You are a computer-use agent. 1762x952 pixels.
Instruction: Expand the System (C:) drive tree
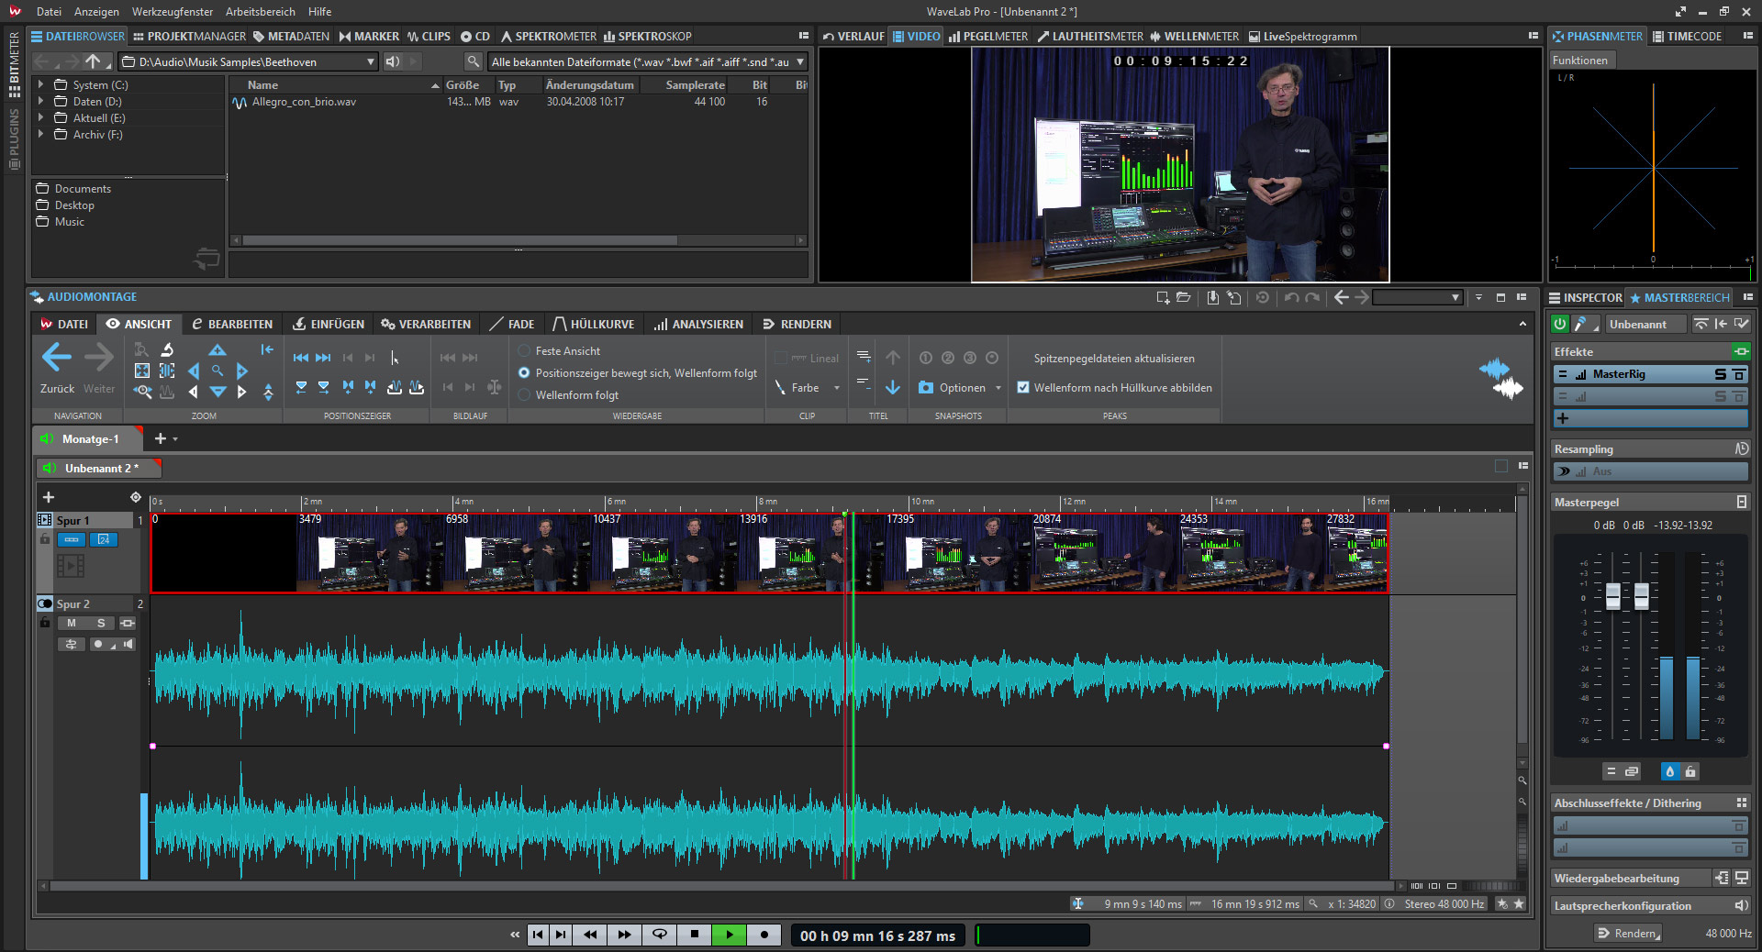(x=40, y=84)
